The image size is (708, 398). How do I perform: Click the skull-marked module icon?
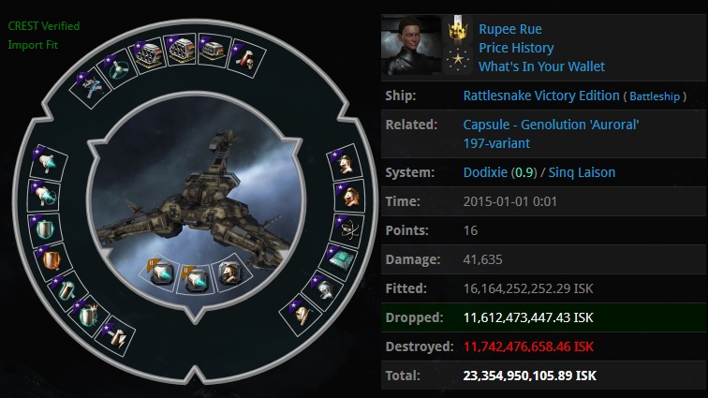247,59
